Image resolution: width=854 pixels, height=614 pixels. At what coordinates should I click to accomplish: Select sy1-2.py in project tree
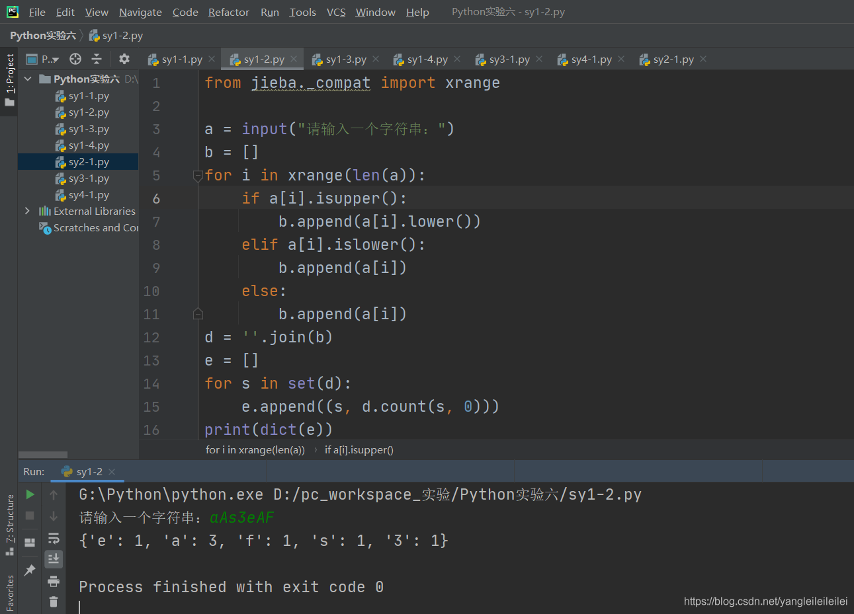pyautogui.click(x=82, y=112)
